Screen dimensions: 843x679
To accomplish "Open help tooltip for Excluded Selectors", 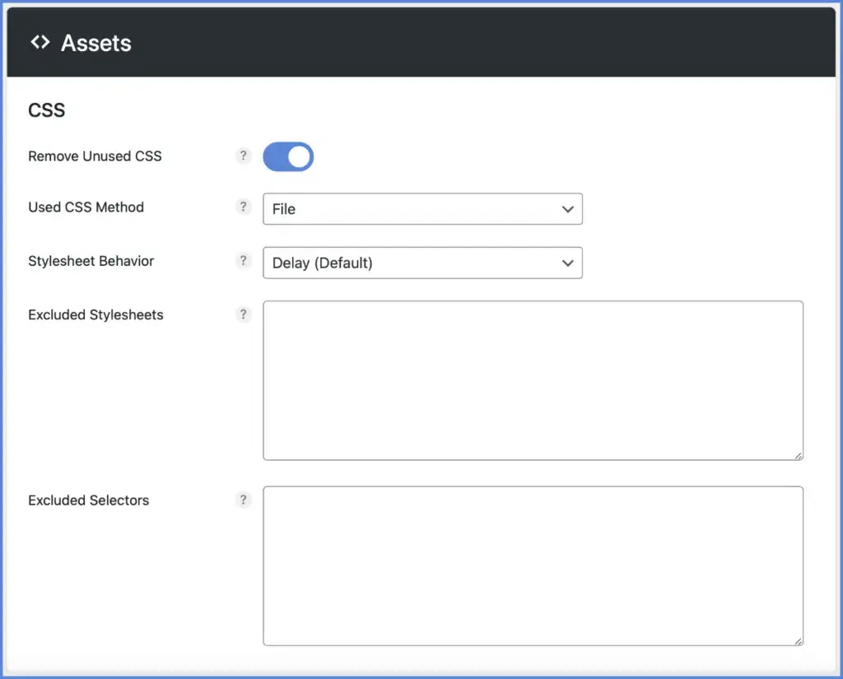I will (x=243, y=500).
